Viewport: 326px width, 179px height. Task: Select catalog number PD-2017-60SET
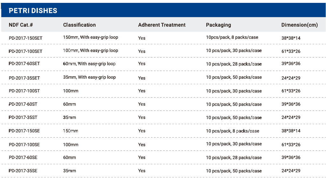[x=24, y=63]
